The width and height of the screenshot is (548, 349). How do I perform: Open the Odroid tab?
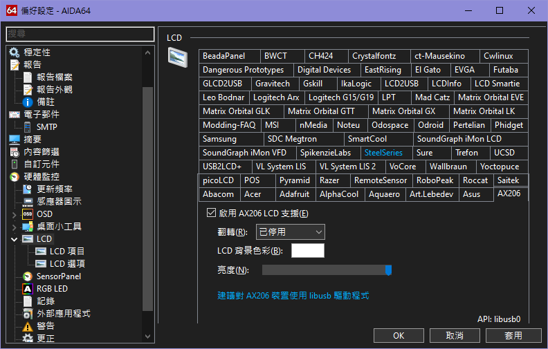pyautogui.click(x=431, y=125)
